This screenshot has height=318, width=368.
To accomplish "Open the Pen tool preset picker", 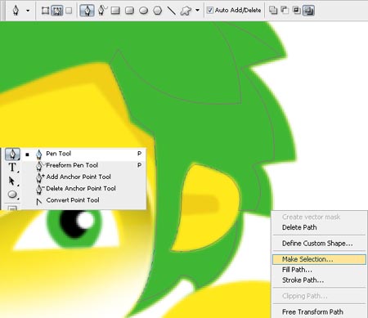I will tap(28, 11).
